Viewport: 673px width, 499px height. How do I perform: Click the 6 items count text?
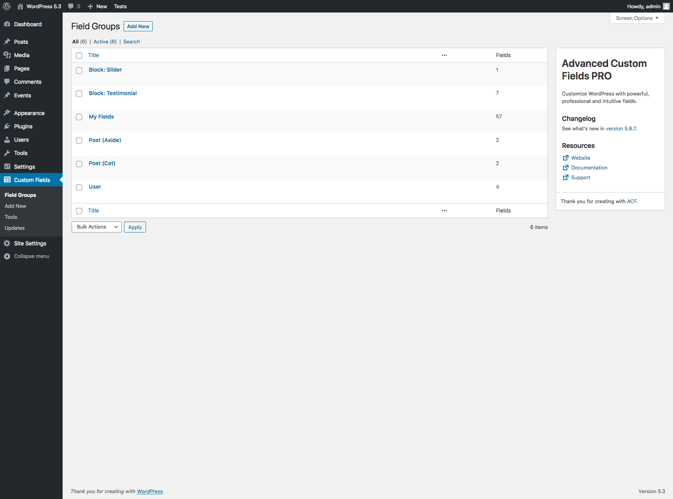(539, 227)
